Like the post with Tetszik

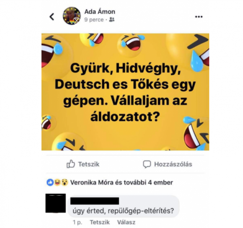tap(83, 164)
